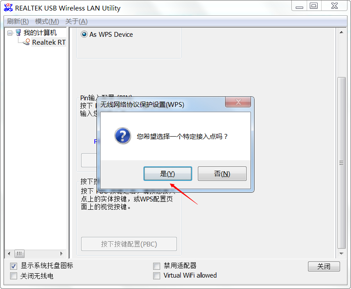
Task: Select the 我的计算机 computer icon
Action: [18, 32]
